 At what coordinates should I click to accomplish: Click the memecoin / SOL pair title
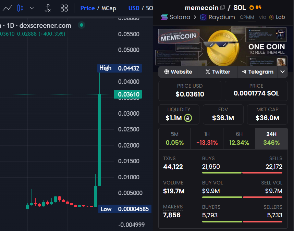coord(215,8)
